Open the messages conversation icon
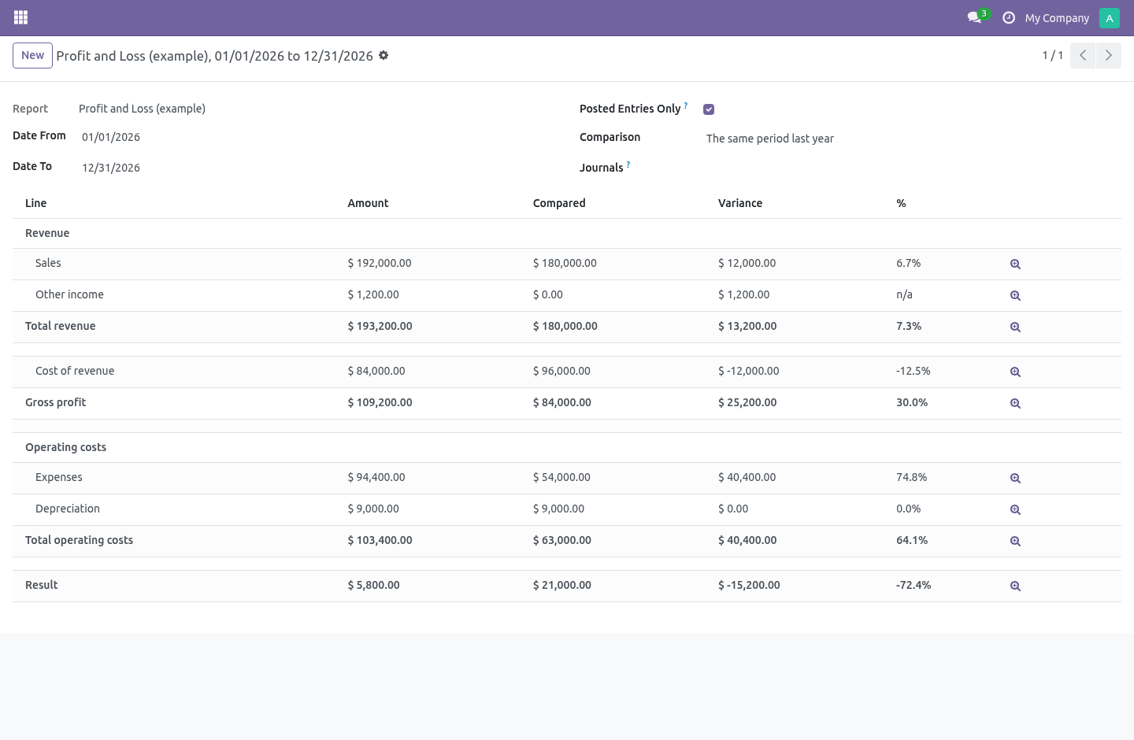The height and width of the screenshot is (740, 1134). [974, 17]
